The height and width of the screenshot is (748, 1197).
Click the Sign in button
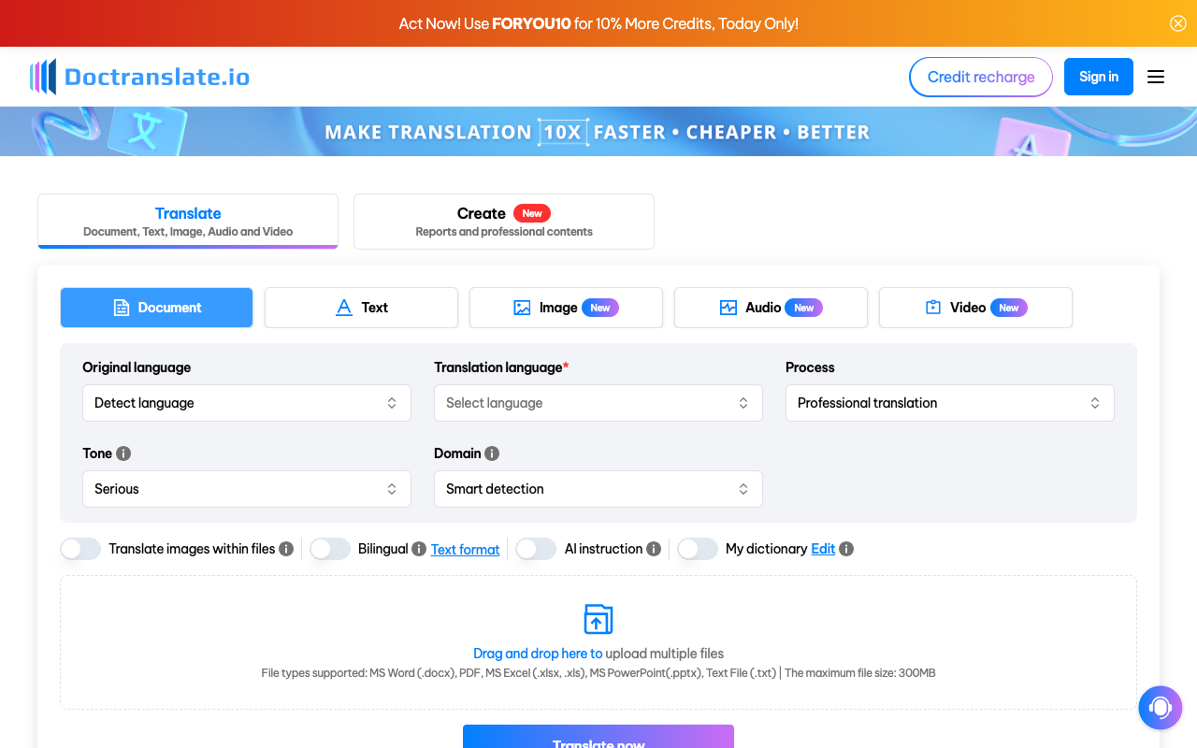click(1098, 77)
